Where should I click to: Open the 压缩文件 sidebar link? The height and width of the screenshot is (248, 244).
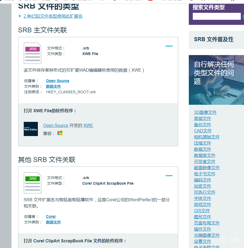click(x=202, y=143)
